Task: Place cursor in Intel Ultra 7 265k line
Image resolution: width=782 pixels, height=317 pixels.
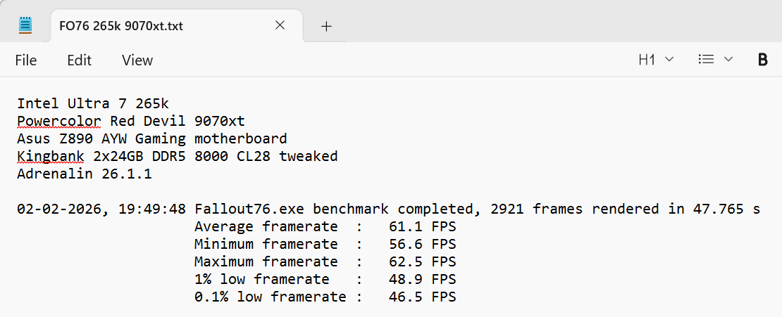Action: [93, 103]
